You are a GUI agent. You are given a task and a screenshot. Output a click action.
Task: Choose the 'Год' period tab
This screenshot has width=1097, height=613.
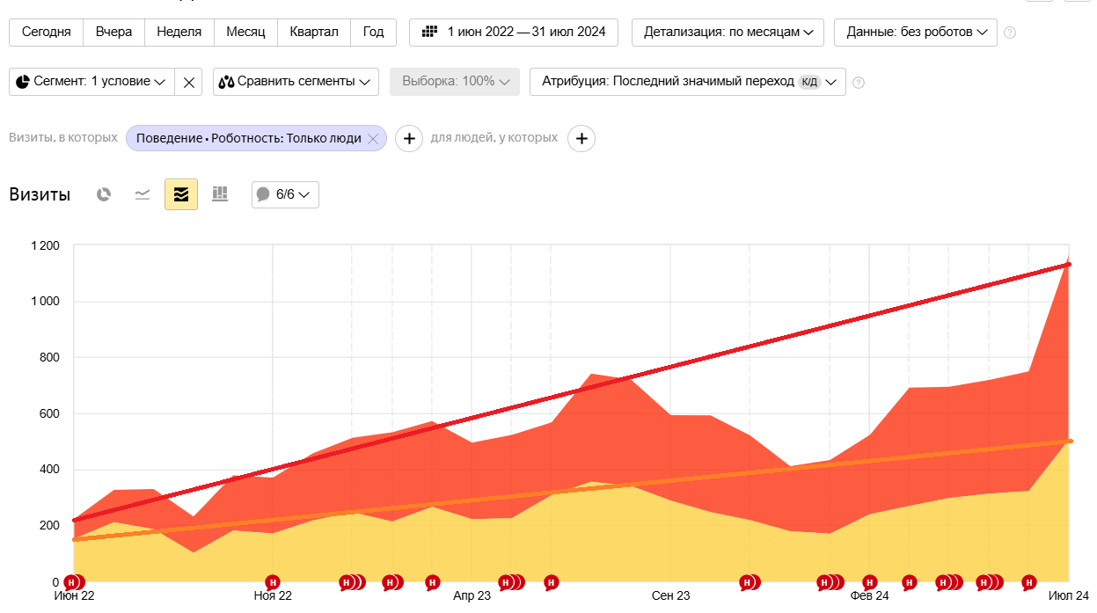[x=374, y=33]
